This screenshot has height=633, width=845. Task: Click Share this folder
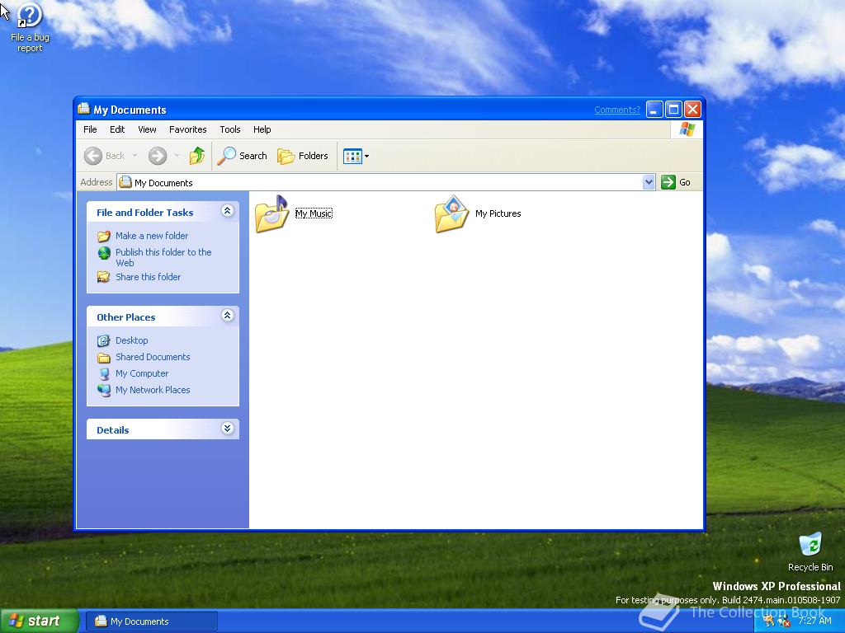point(148,277)
